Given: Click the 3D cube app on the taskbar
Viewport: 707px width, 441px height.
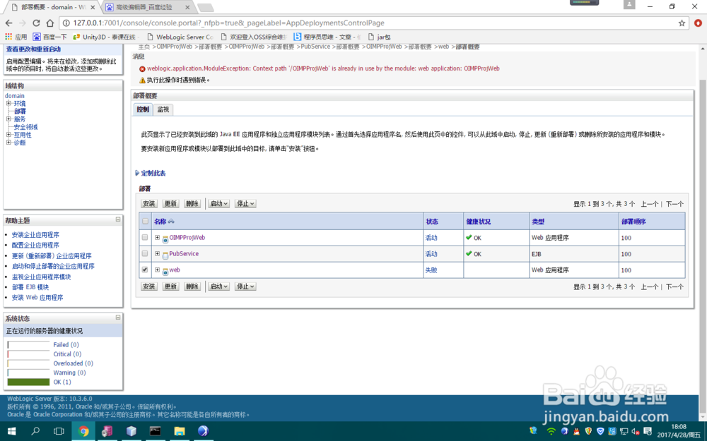Looking at the screenshot, I should coord(132,431).
